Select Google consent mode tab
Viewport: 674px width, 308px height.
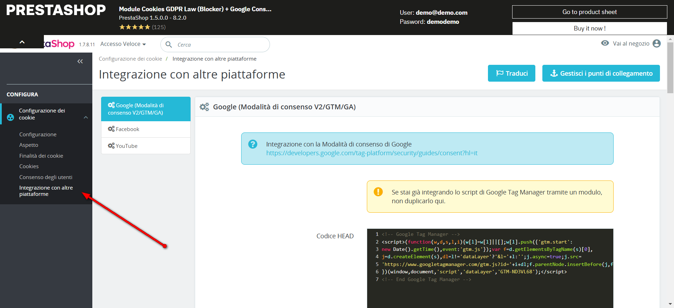(x=146, y=109)
